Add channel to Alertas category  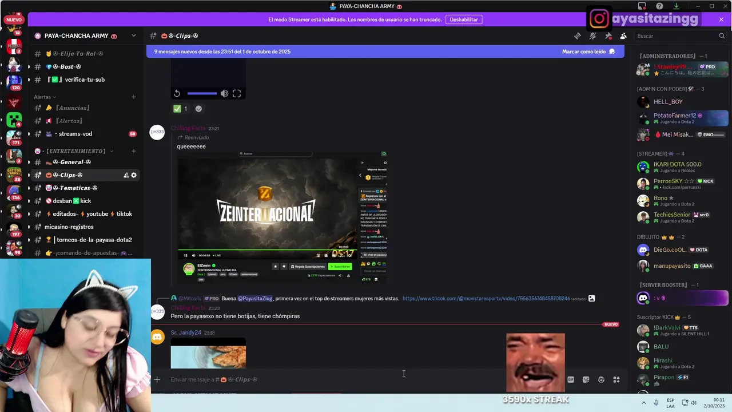[x=134, y=97]
